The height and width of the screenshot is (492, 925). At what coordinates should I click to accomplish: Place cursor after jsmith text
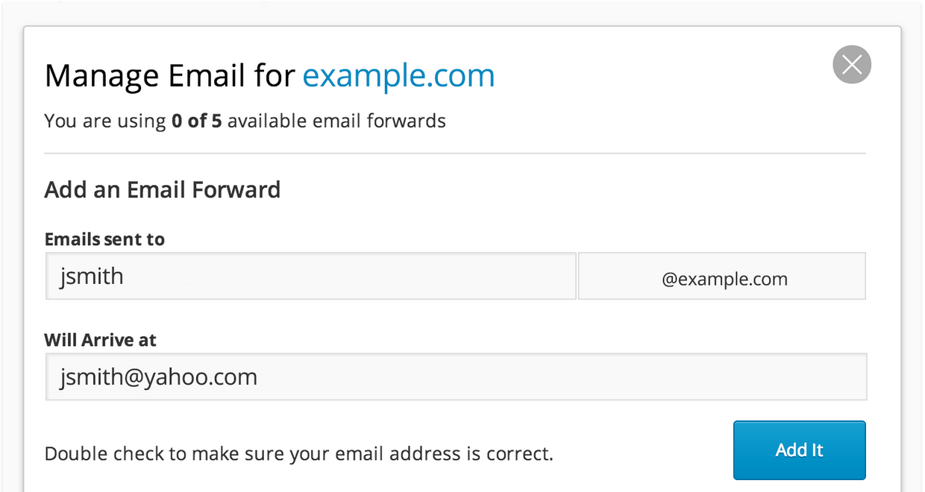[x=125, y=277]
